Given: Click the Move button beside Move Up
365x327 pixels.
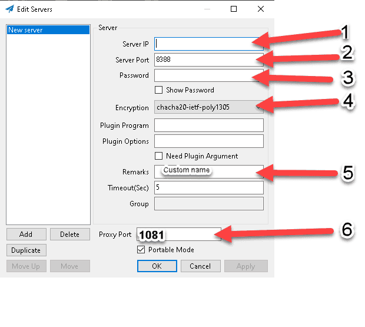Looking at the screenshot, I should click(x=70, y=266).
